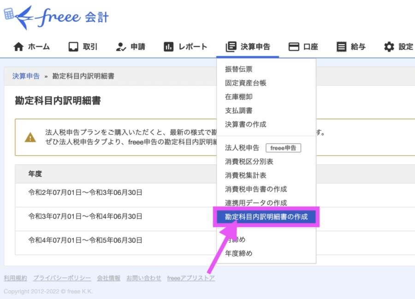Open プライバシーポリシー footer link
This screenshot has width=415, height=299.
coord(62,278)
